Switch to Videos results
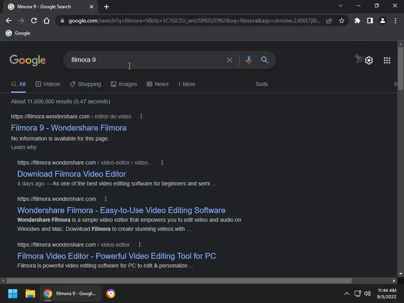 point(48,84)
